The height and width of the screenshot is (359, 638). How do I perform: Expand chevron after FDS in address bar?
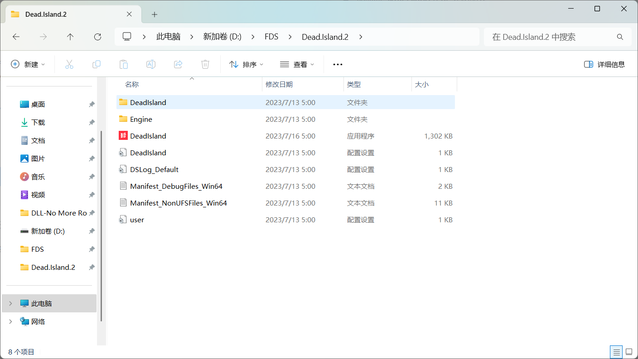click(x=290, y=37)
